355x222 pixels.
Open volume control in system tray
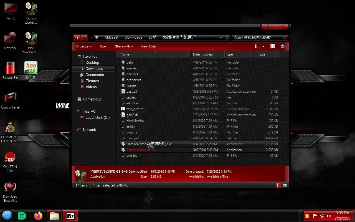pos(329,216)
